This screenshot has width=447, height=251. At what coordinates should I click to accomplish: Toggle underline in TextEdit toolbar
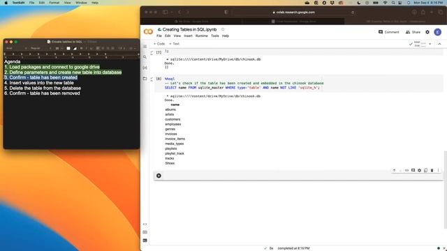[x=91, y=48]
